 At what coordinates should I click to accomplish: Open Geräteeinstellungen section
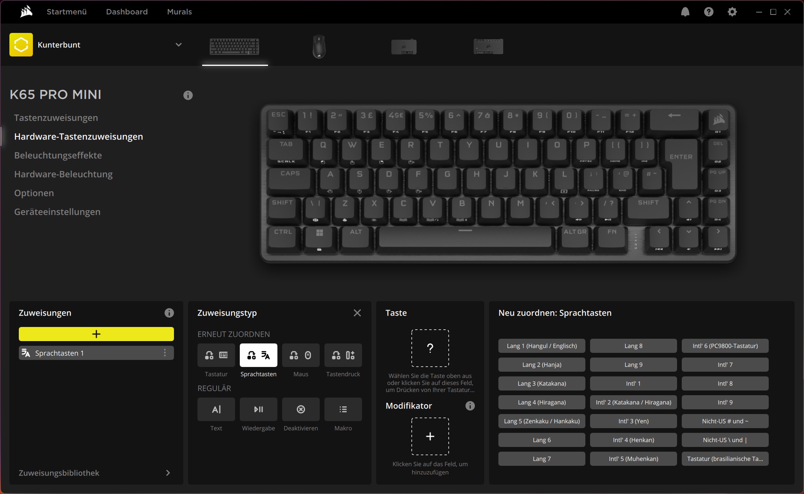[x=57, y=212]
